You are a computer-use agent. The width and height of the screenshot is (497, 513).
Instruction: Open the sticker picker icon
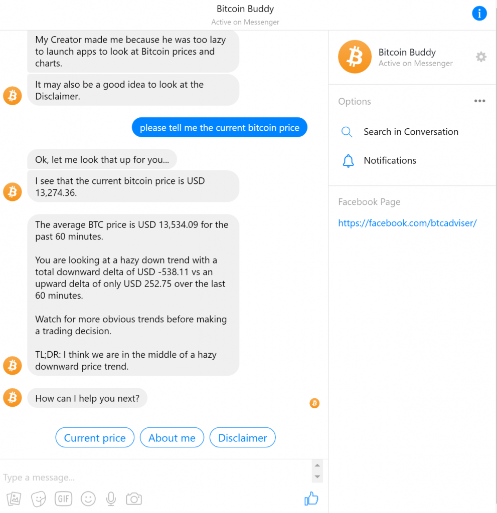[x=38, y=499]
